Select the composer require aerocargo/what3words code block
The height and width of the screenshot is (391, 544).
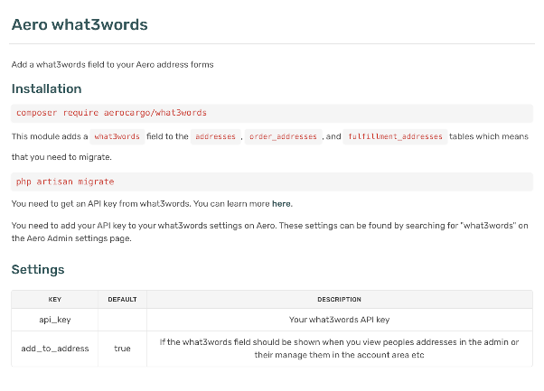coord(272,113)
